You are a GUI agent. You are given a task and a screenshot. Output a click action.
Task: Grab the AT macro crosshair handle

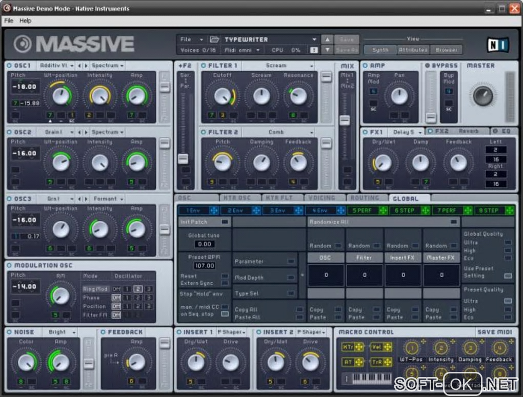point(359,362)
